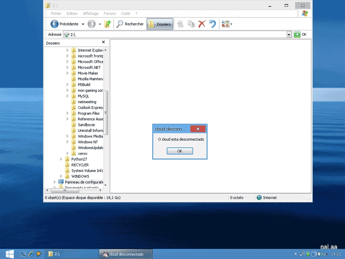Click the Show Desktop taskbar icon
Screen dimensions: 345x259
pyautogui.click(x=23, y=254)
